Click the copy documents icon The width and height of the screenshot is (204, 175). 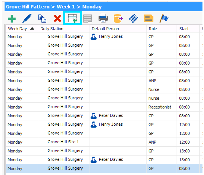(x=42, y=19)
